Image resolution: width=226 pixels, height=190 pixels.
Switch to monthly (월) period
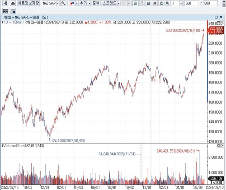tap(148, 3)
